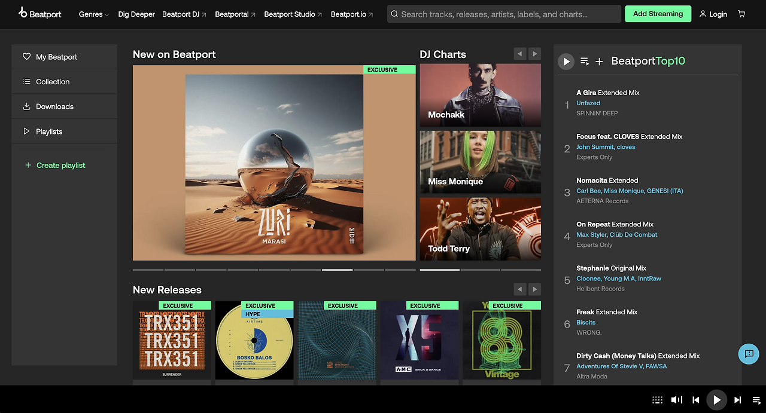Mute the player volume icon
766x413 pixels.
pos(676,400)
